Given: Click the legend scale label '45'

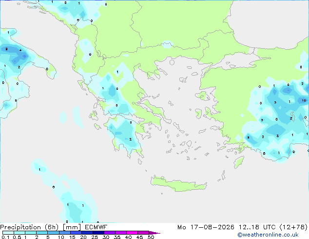Looking at the screenshot, I should [x=139, y=237].
